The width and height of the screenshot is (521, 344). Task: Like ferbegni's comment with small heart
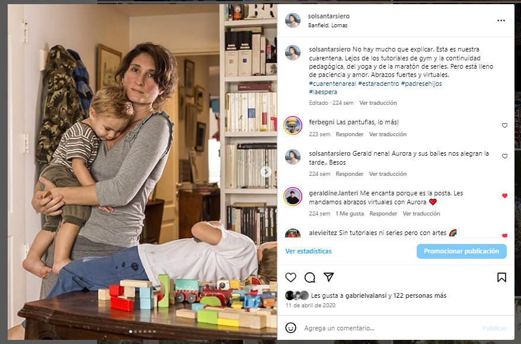point(504,126)
